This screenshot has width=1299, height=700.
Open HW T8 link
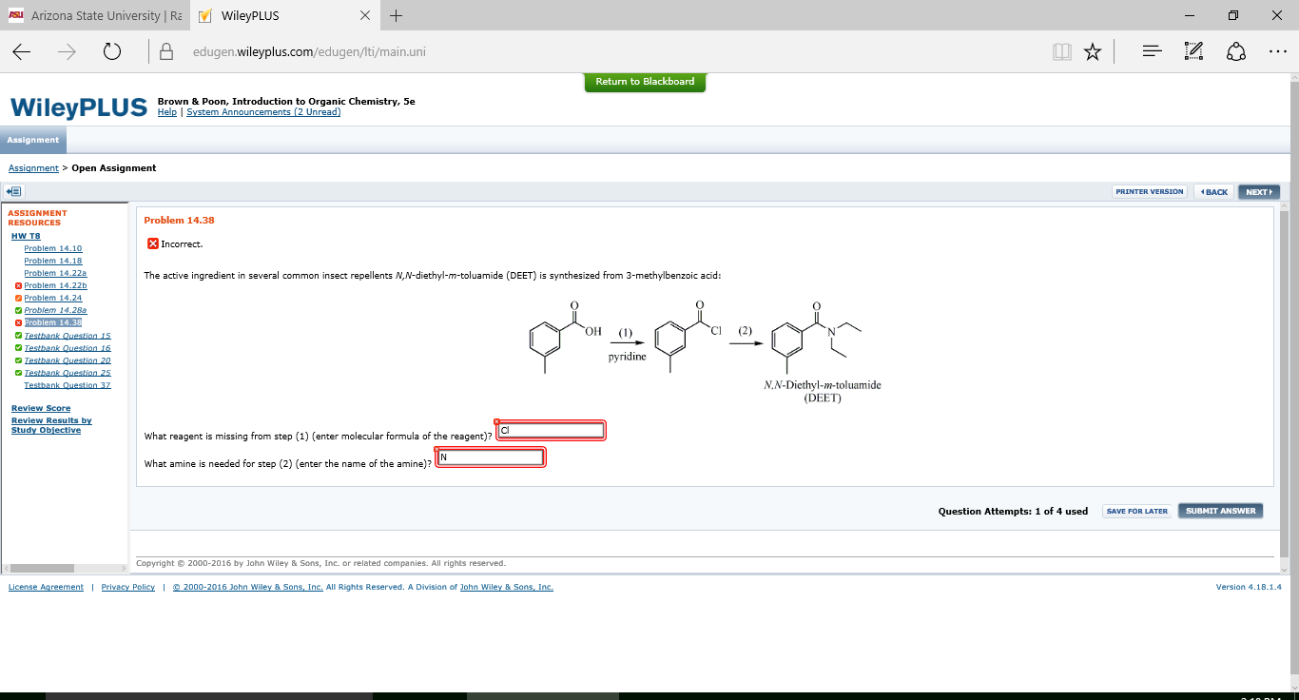click(26, 236)
